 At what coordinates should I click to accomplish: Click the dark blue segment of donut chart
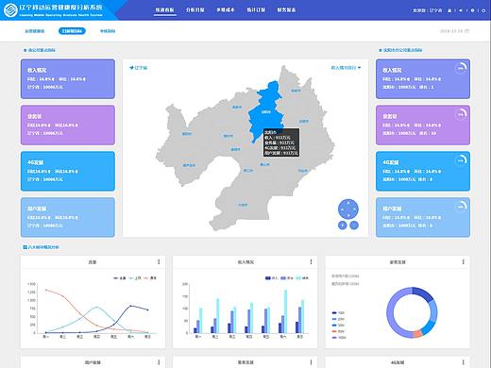tap(423, 293)
